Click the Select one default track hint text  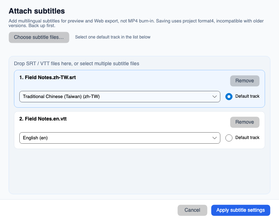pyautogui.click(x=113, y=37)
